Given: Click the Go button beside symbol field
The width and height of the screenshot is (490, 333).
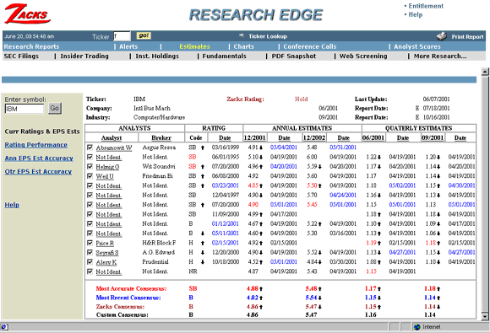Looking at the screenshot, I should pos(55,109).
